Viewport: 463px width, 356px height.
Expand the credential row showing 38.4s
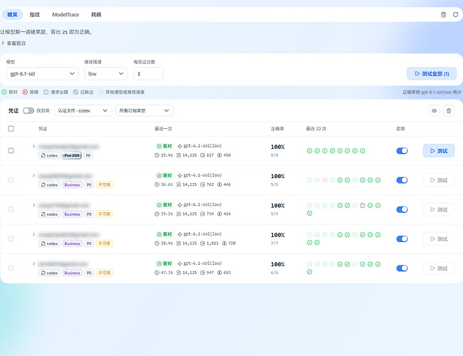tap(33, 234)
